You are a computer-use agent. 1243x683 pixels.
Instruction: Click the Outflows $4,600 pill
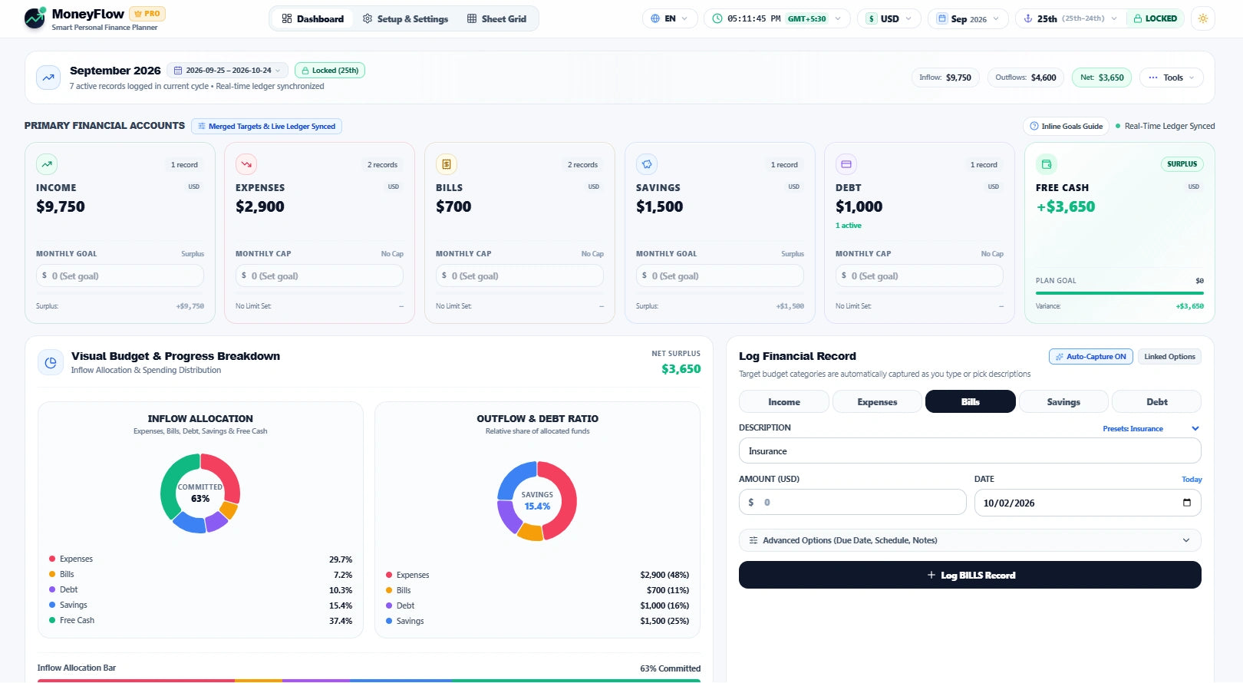tap(1025, 78)
